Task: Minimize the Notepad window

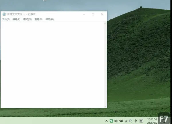Action: (x=84, y=14)
